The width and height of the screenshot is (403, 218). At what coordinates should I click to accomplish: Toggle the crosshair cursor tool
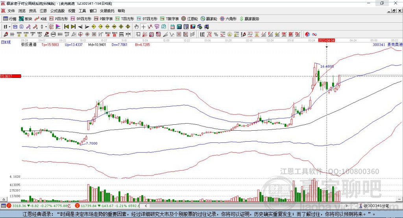pyautogui.click(x=143, y=27)
